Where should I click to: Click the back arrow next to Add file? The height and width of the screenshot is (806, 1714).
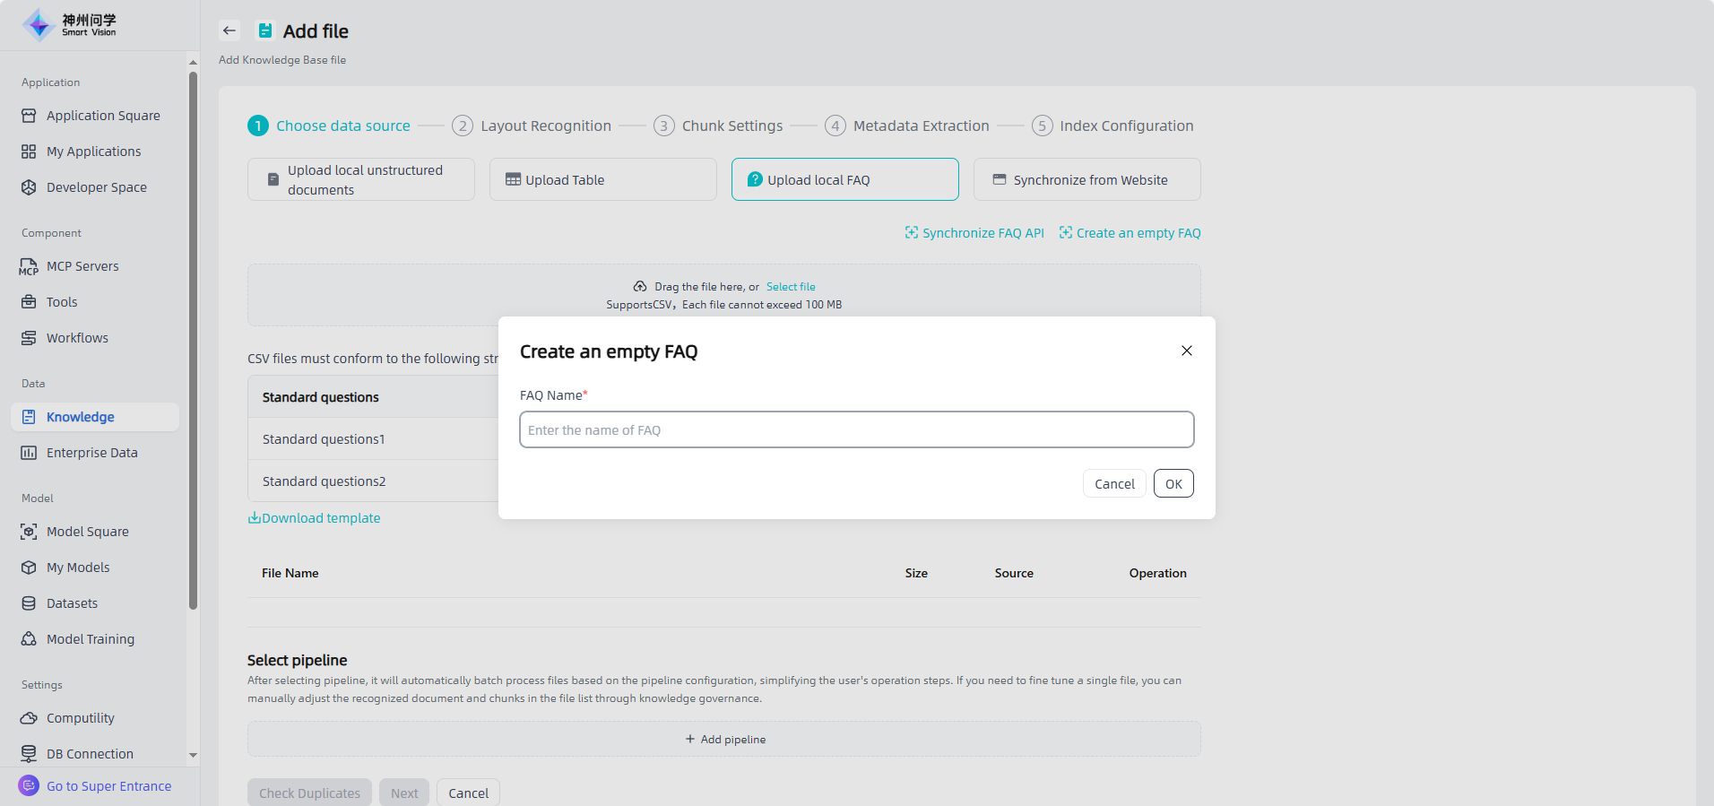click(229, 30)
